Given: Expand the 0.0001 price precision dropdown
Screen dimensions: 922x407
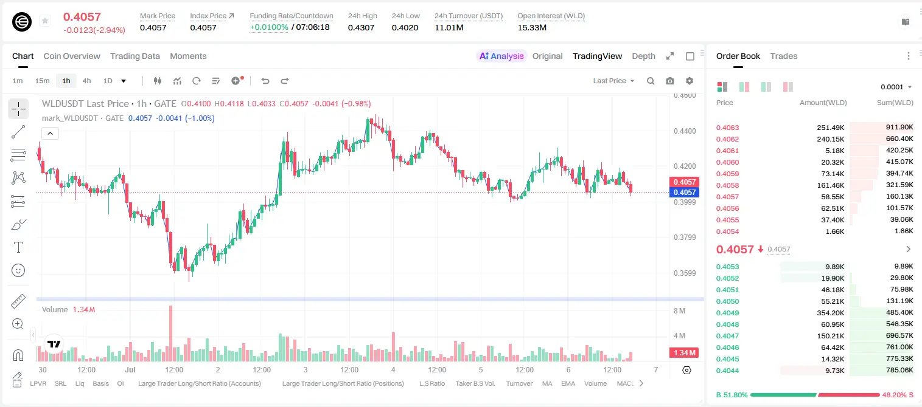Looking at the screenshot, I should (x=896, y=87).
